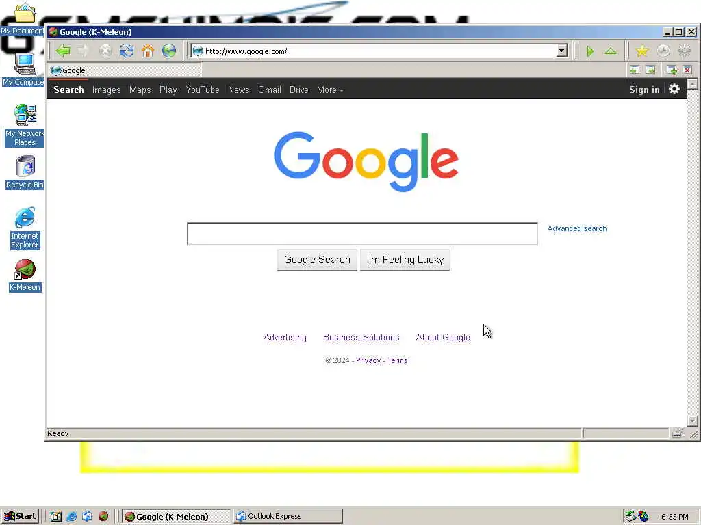Switch to next tab icon
This screenshot has height=525, width=701.
[651, 70]
